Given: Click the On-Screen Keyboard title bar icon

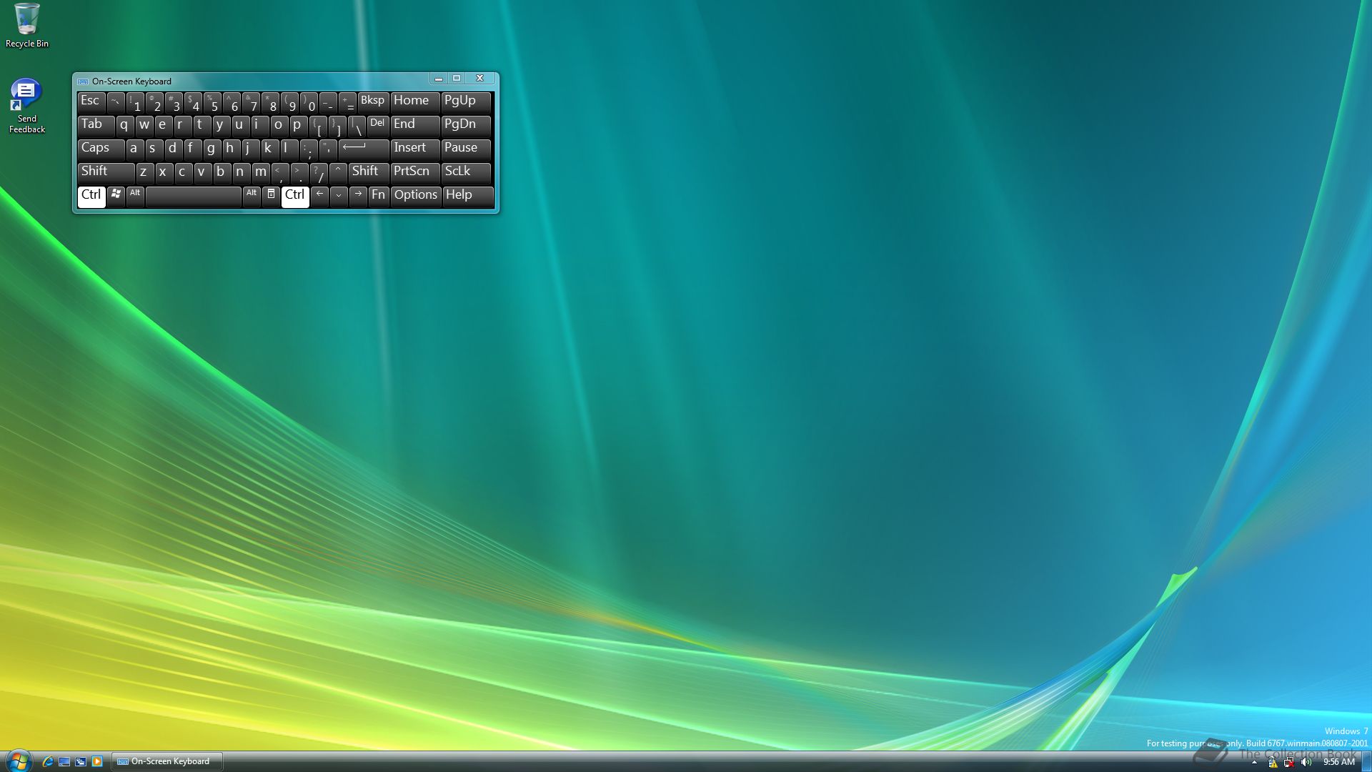Looking at the screenshot, I should 83,81.
